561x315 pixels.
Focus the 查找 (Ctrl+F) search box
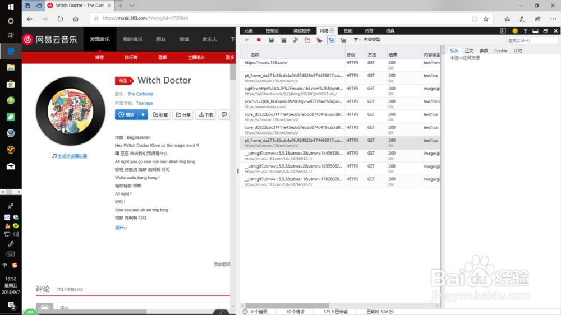point(532,40)
